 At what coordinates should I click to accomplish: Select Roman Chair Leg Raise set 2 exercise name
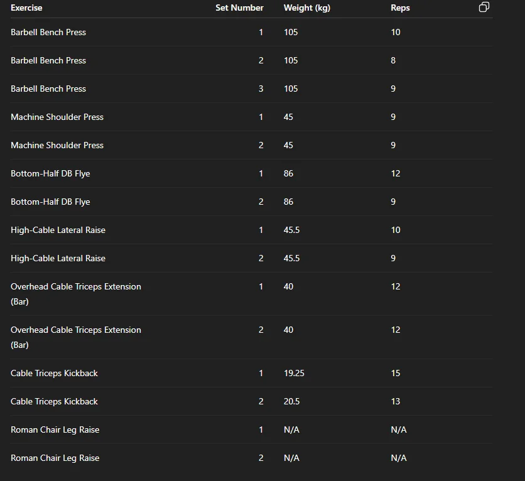(55, 458)
